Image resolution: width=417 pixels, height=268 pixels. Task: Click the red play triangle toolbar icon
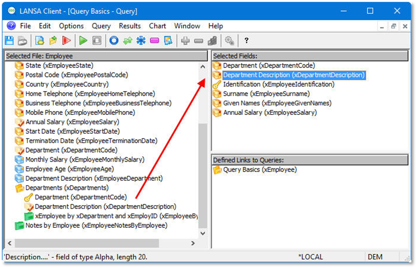click(66, 41)
